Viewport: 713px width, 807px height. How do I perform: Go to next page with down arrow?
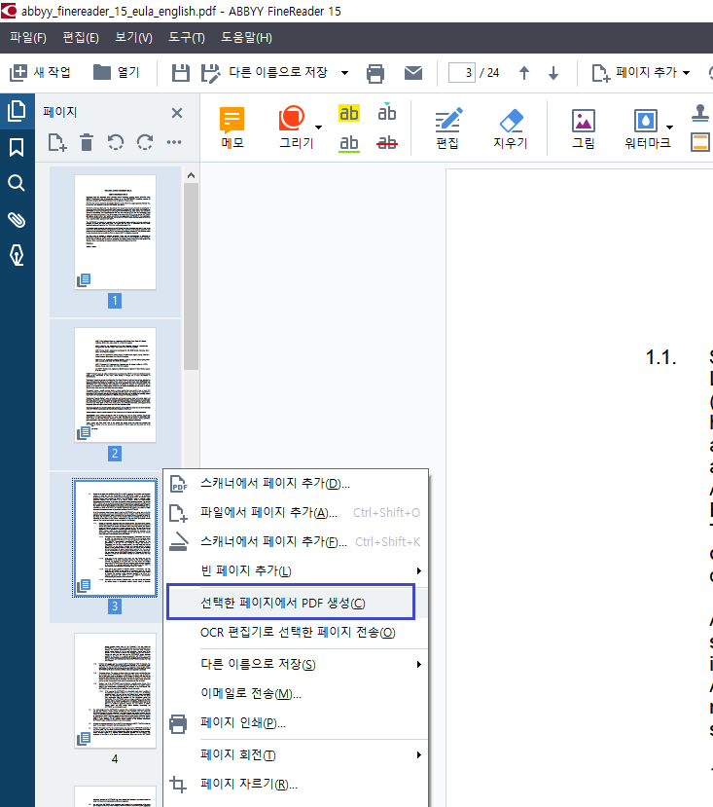(553, 73)
